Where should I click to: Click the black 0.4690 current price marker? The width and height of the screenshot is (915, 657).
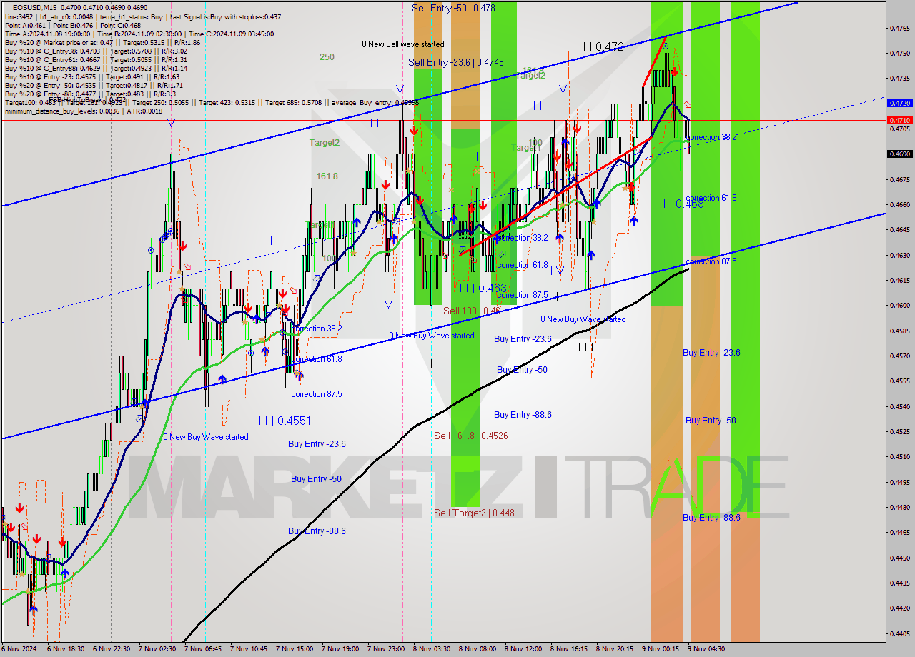coord(899,154)
